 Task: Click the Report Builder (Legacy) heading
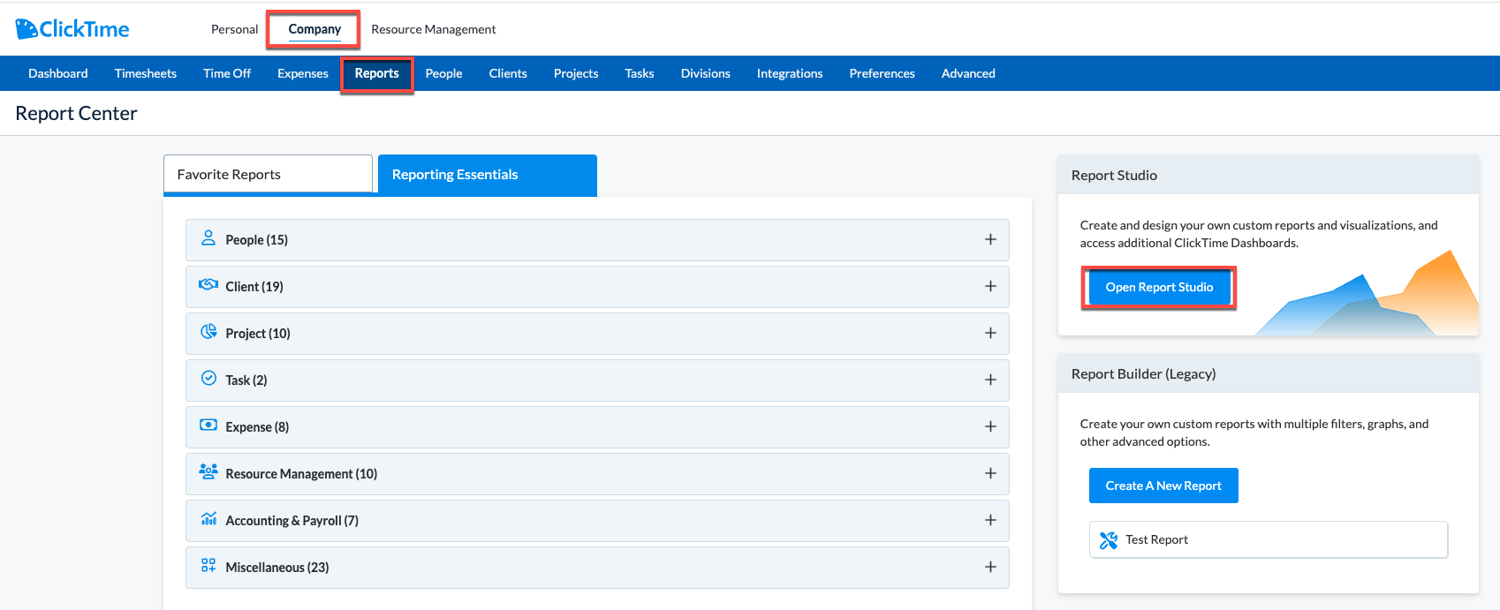click(x=1143, y=373)
